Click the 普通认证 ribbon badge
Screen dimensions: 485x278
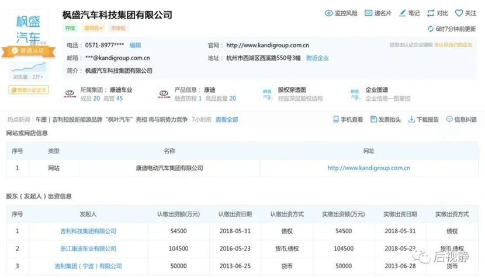pyautogui.click(x=29, y=51)
